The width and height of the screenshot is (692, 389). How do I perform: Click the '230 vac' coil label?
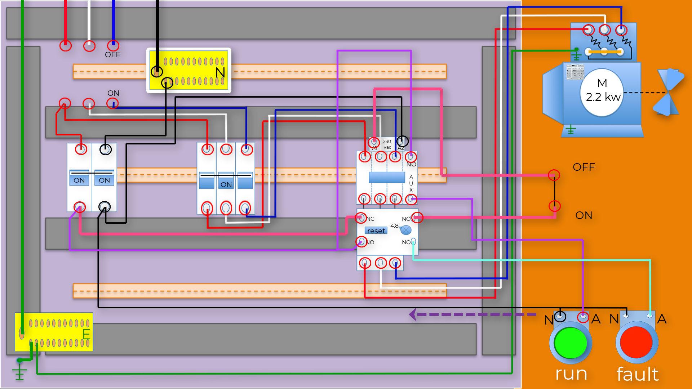coord(387,144)
